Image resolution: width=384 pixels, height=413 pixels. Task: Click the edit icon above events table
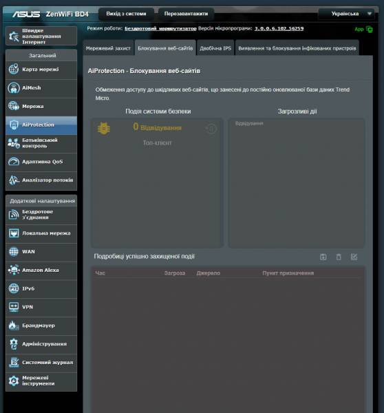354,257
